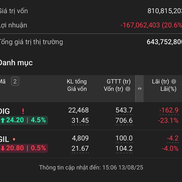Tap GIL capital value 104.2
The height and width of the screenshot is (182, 182).
(124, 148)
